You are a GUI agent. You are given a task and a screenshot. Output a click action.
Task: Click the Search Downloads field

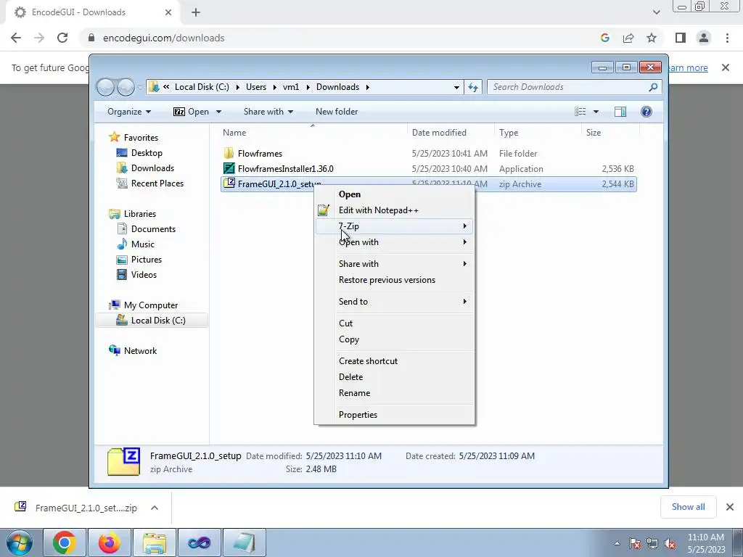point(575,87)
